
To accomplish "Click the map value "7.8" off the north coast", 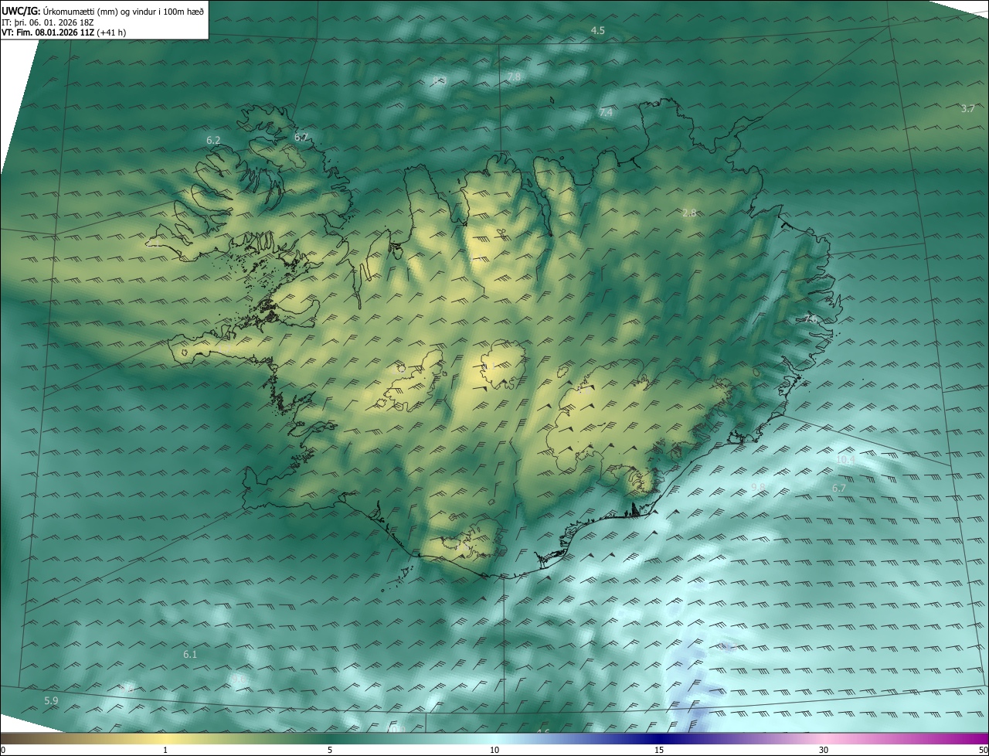I will [514, 77].
